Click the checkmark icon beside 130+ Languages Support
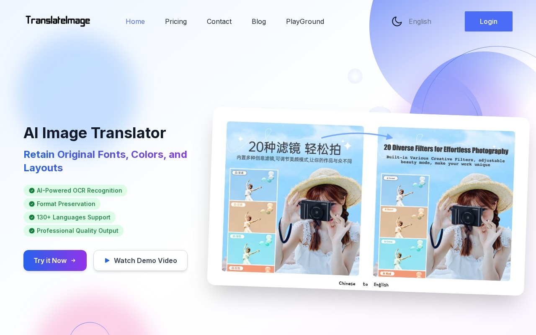The height and width of the screenshot is (335, 536). tap(32, 217)
